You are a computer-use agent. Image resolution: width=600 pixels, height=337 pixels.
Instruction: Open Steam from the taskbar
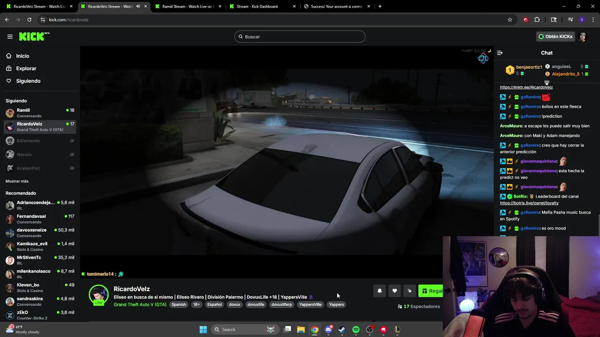pyautogui.click(x=342, y=330)
